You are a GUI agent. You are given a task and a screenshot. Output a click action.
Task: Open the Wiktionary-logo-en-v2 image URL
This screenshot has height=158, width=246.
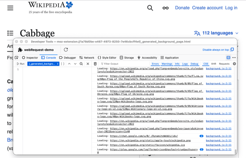coord(150,108)
